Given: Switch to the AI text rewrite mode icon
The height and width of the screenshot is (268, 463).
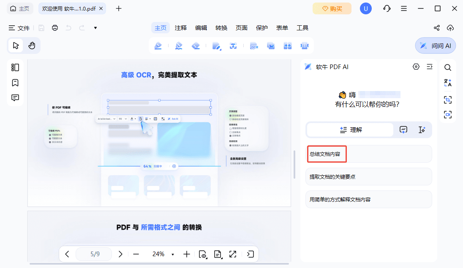Looking at the screenshot, I should point(422,130).
